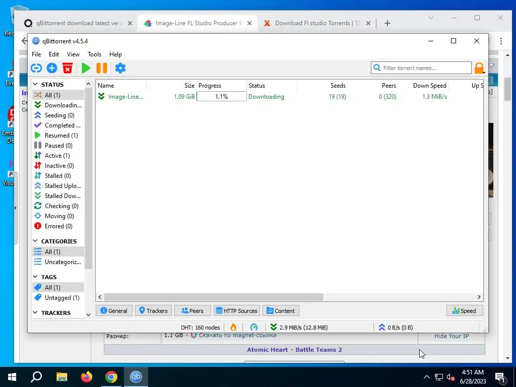Filter by Completed status

tap(58, 125)
